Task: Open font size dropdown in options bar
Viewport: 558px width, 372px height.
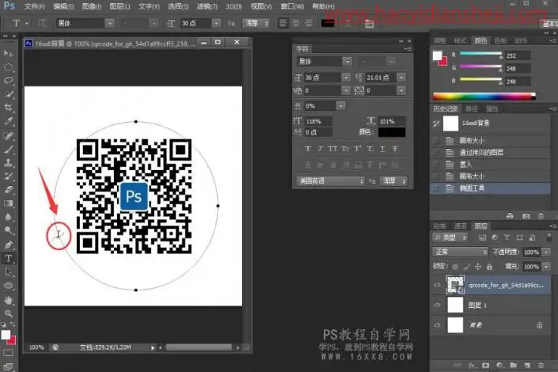Action: pos(216,24)
